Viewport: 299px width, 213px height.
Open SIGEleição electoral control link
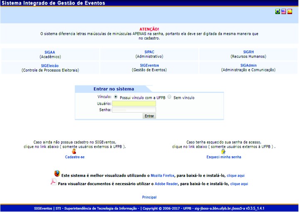point(50,66)
